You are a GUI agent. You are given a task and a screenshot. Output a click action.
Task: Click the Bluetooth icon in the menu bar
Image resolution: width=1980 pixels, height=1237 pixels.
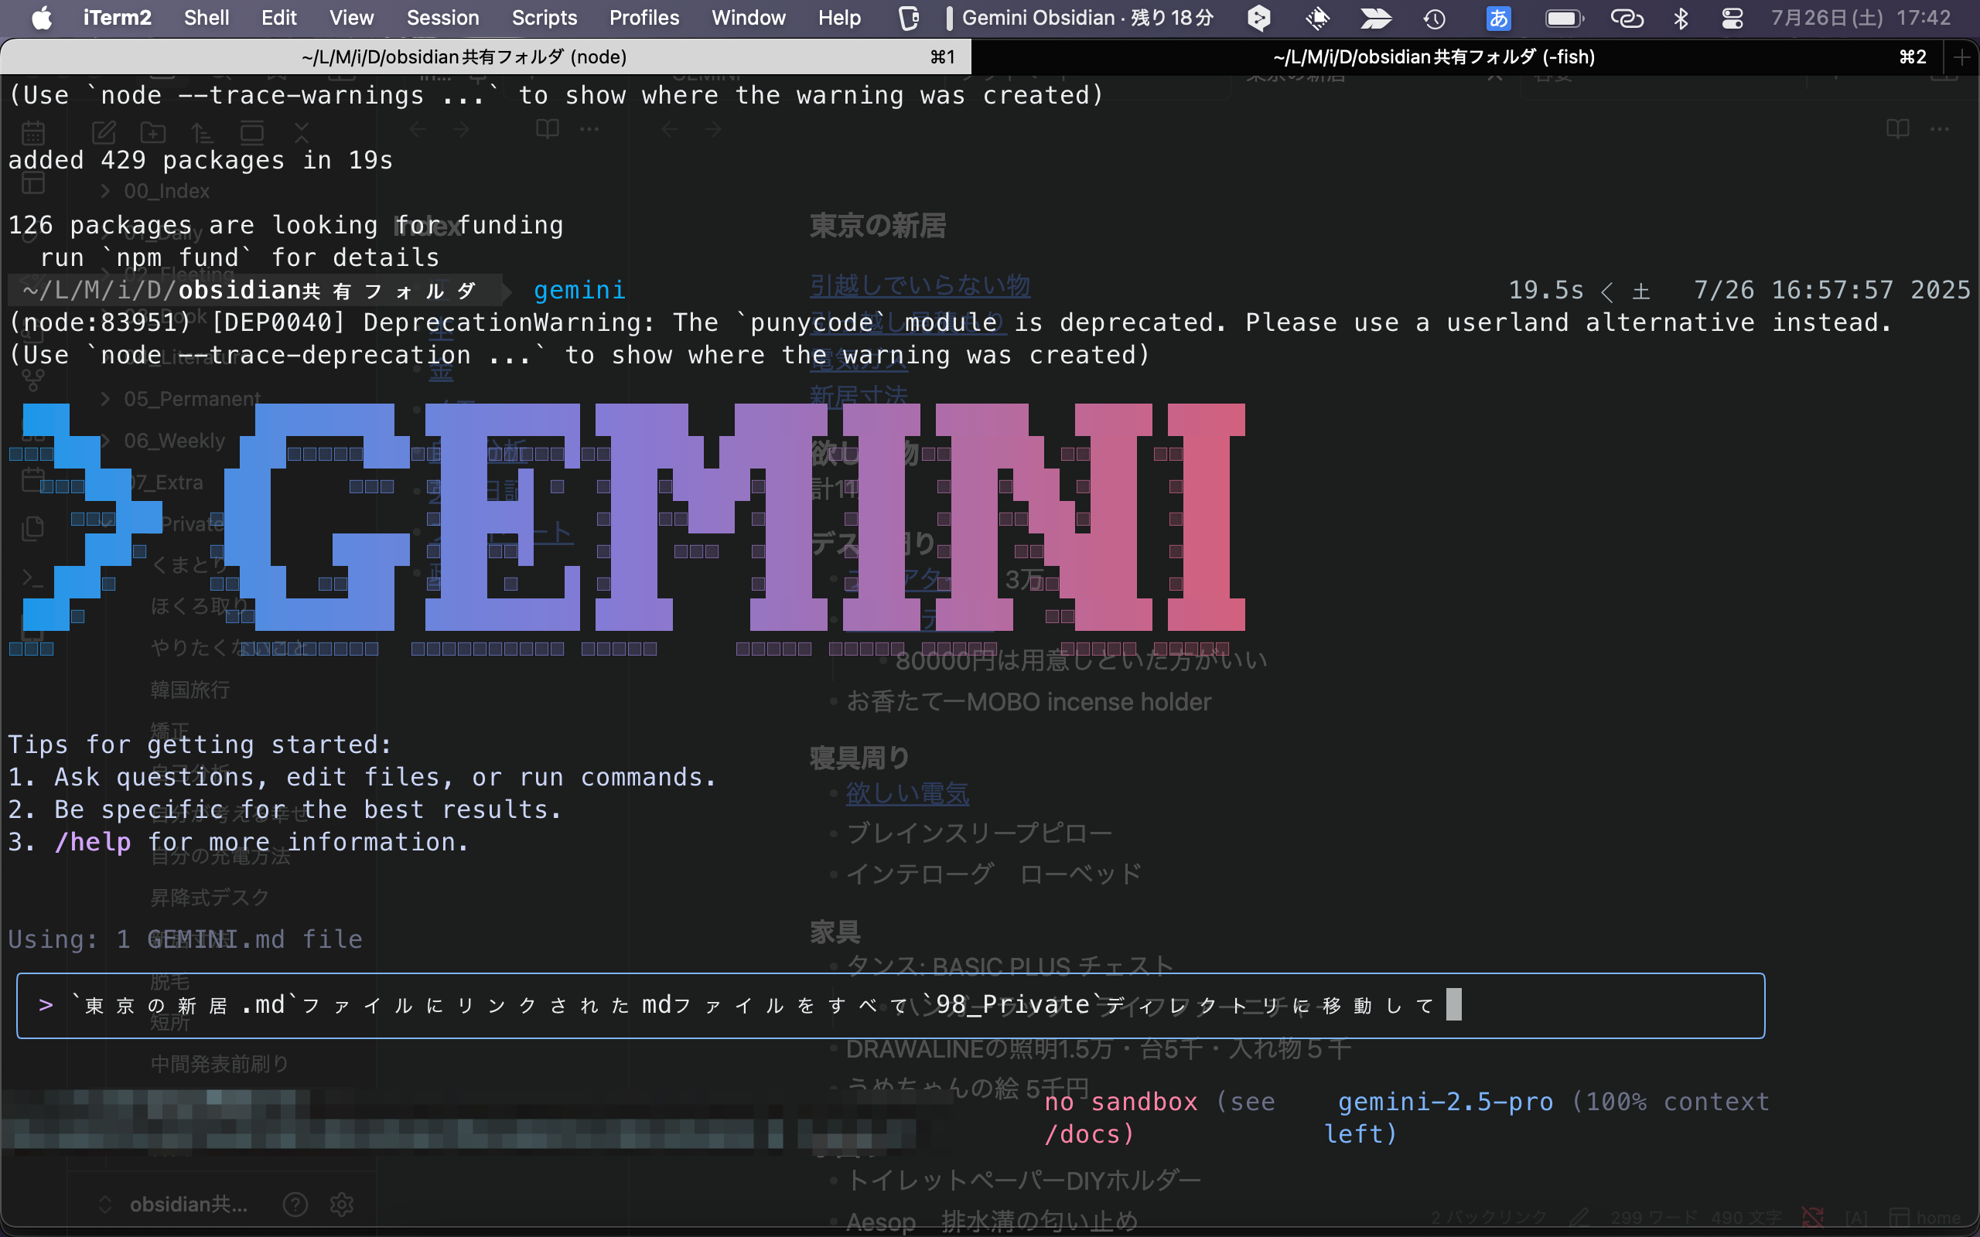click(x=1681, y=18)
